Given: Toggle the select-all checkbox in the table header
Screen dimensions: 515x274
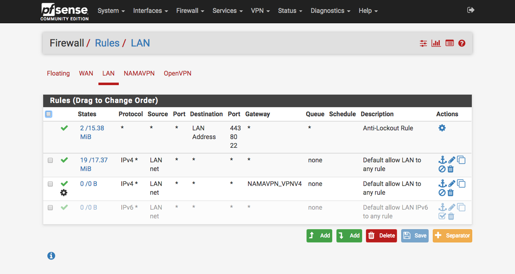Looking at the screenshot, I should click(x=49, y=114).
